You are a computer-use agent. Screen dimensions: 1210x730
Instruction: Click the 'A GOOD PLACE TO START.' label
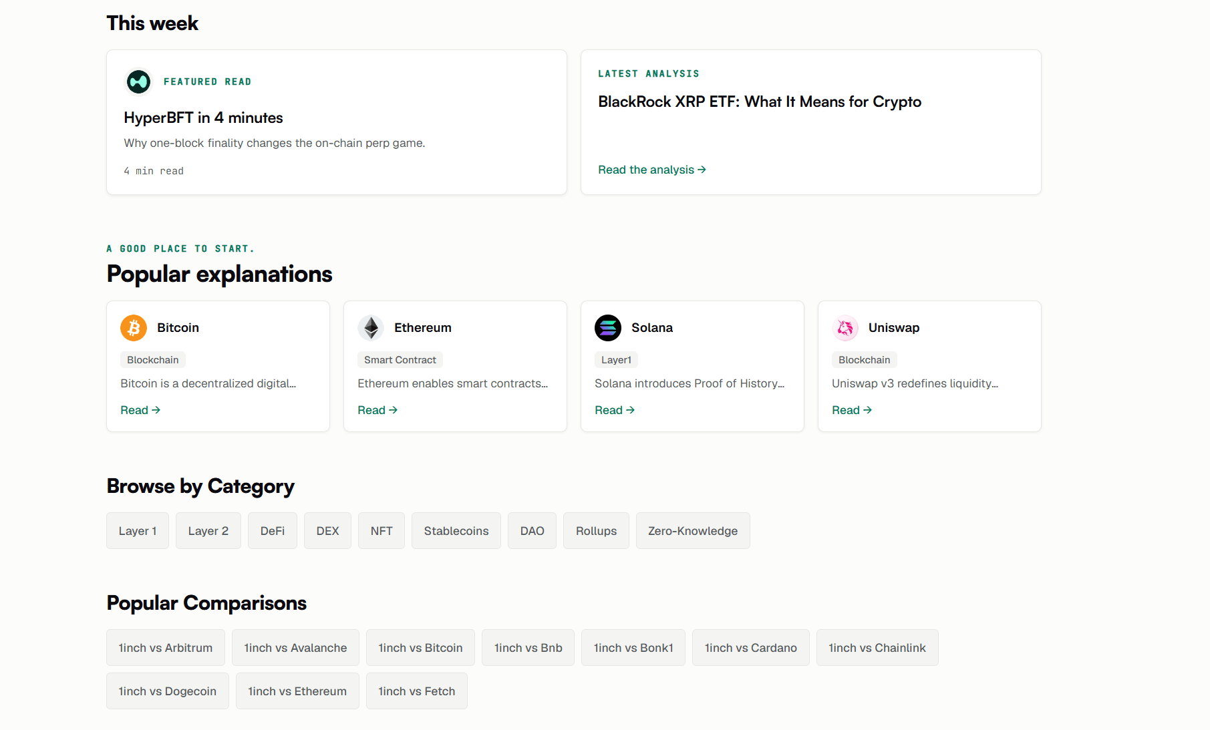[x=180, y=249]
